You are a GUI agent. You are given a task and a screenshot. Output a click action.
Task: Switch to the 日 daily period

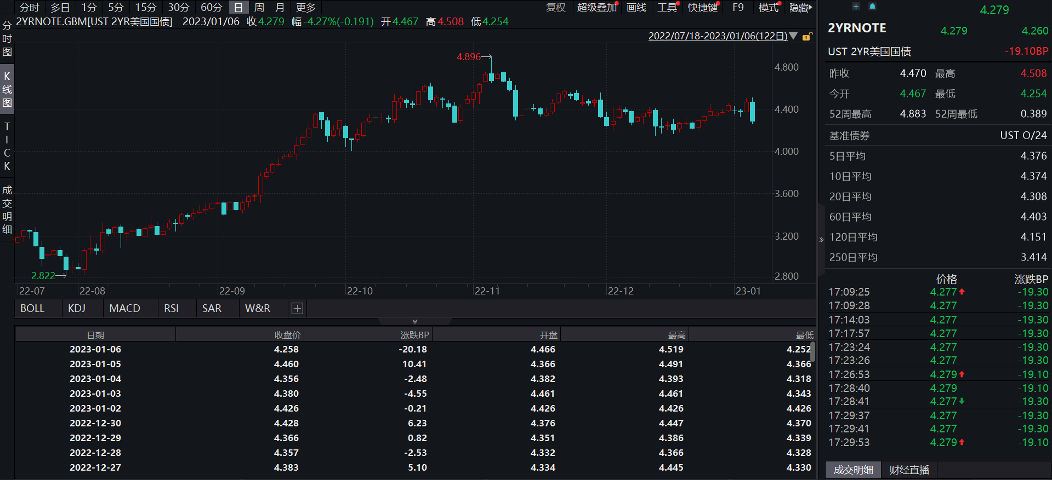tap(238, 8)
